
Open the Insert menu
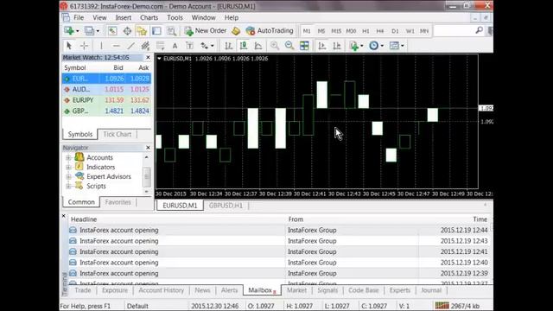point(124,17)
